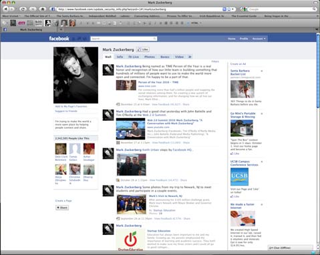Click the Facebook favicon in the address bar
The width and height of the screenshot is (320, 255).
[x=53, y=9]
